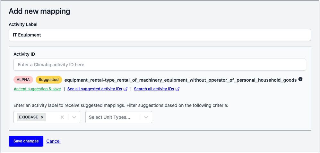Expand the EXIOBASE source filter chevron
This screenshot has height=153, width=320.
click(74, 117)
